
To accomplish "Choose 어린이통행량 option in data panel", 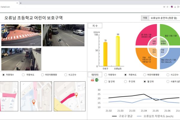I will coord(145,74).
